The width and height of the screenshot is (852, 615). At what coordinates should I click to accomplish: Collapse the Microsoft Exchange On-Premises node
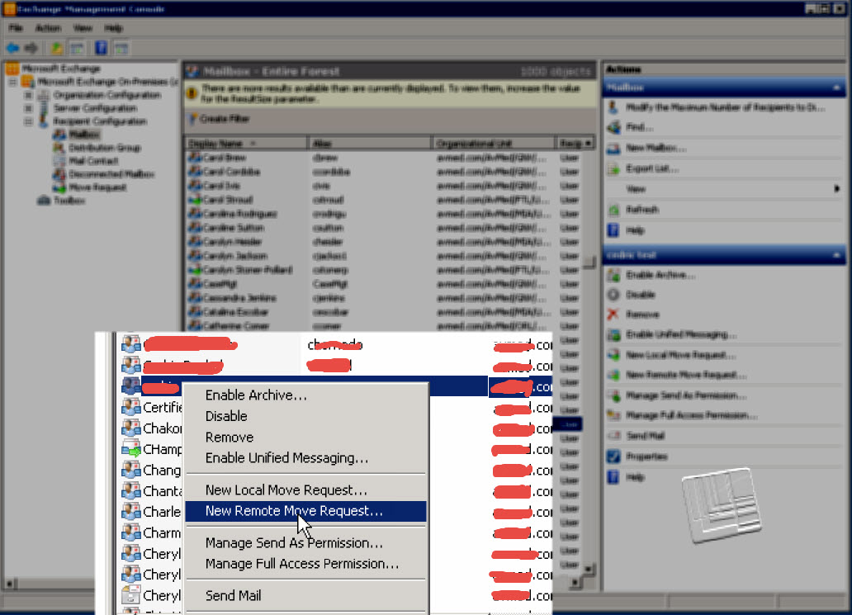(12, 82)
